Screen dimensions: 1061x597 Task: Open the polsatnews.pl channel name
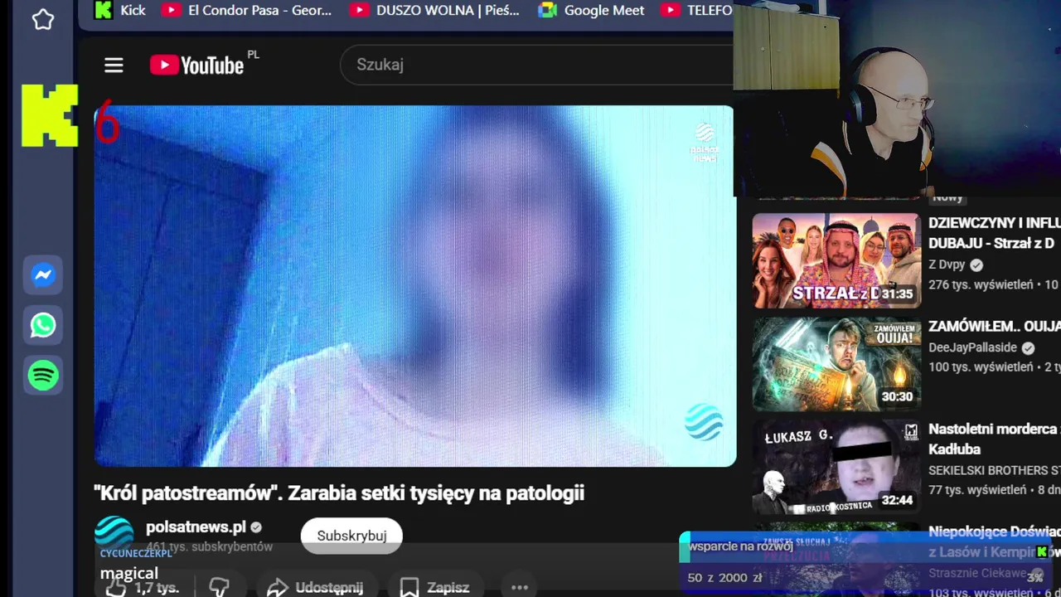[x=196, y=527]
